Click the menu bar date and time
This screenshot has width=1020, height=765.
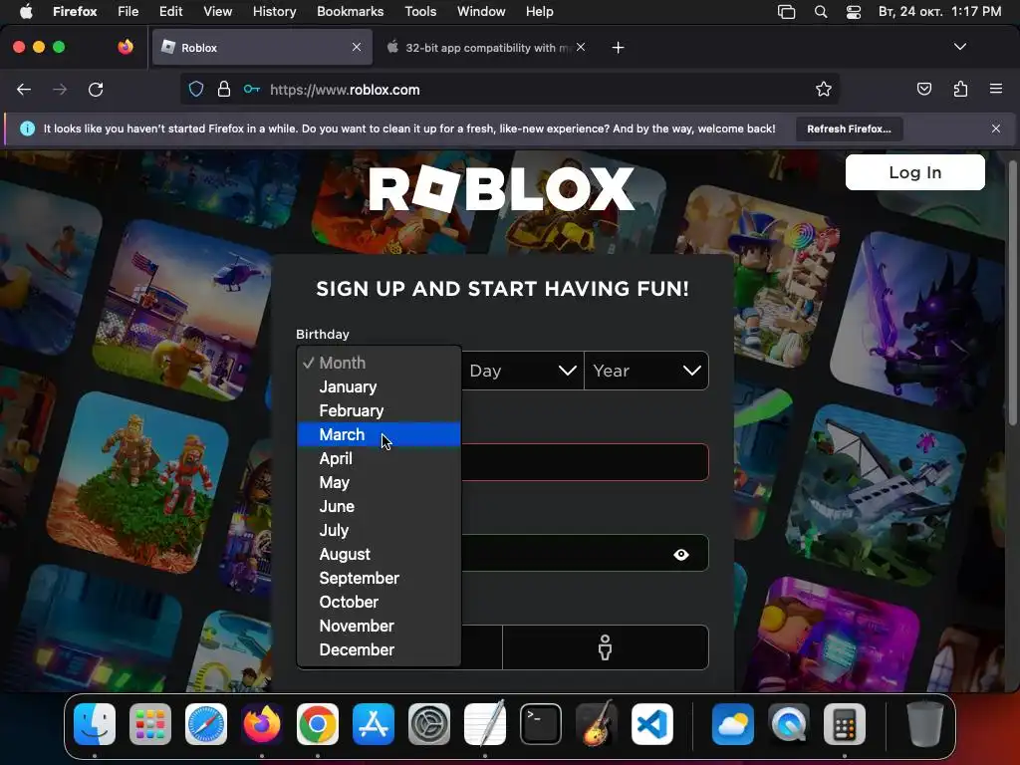pos(939,12)
